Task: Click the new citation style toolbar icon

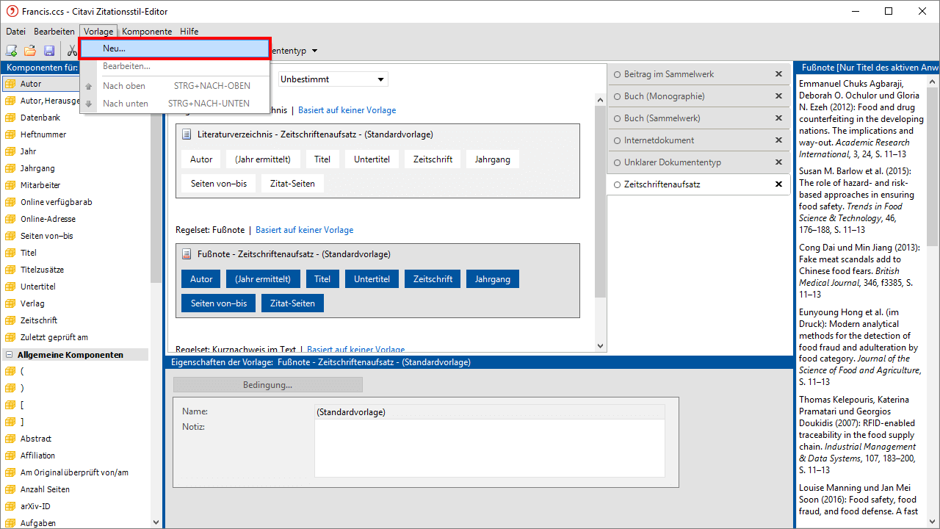Action: click(12, 51)
